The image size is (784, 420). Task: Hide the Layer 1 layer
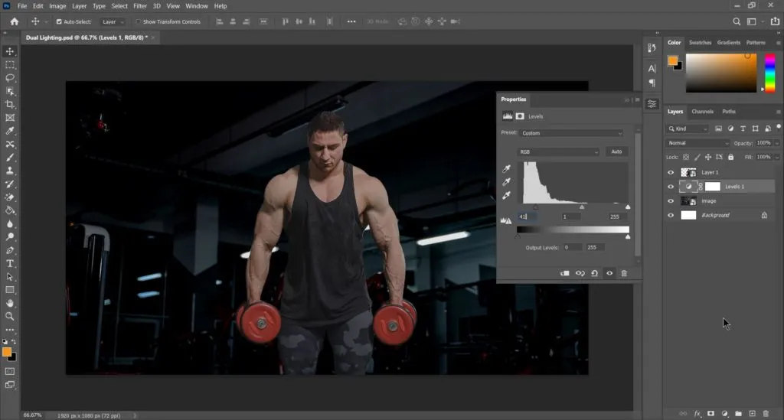tap(671, 172)
